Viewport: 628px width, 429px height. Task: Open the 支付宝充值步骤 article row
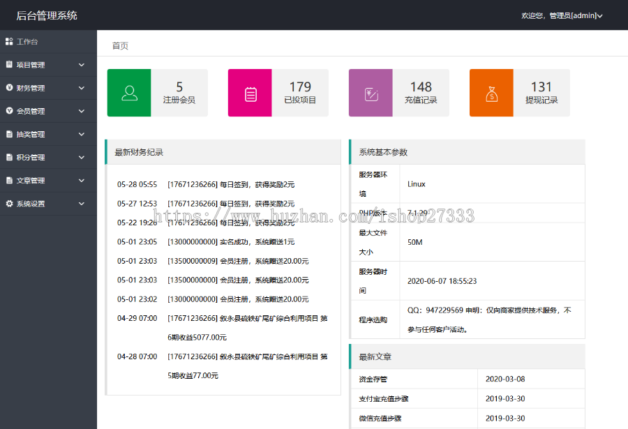pos(468,398)
